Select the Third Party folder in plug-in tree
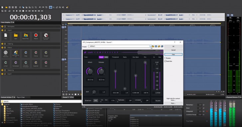 (10, 111)
